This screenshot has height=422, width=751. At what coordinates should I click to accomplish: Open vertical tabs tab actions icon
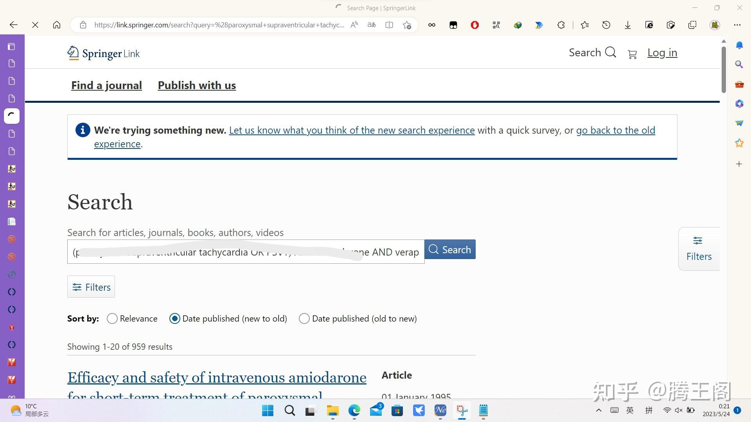click(12, 47)
